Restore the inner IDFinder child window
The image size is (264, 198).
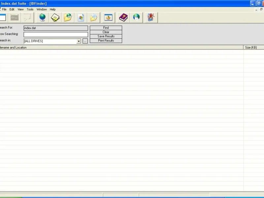point(261,10)
